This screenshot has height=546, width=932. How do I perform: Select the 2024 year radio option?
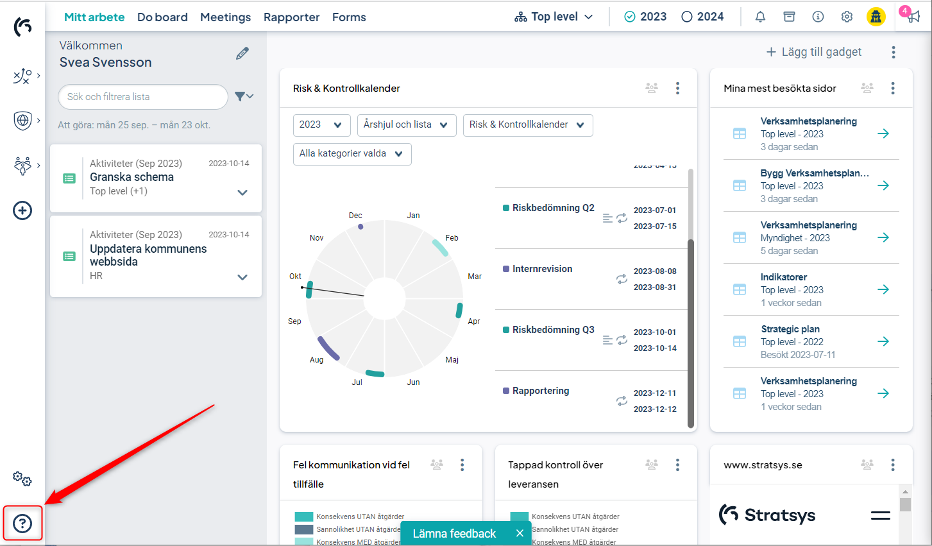click(702, 17)
